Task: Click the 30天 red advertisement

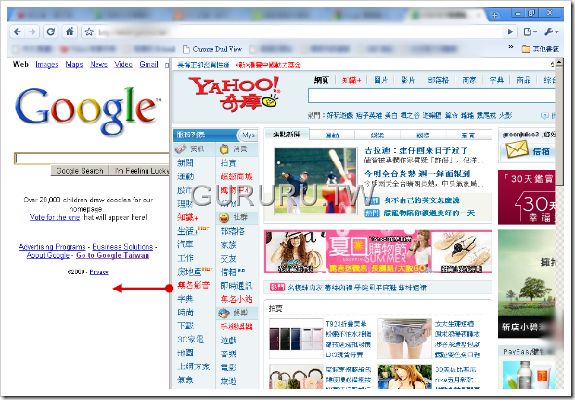Action: 526,197
